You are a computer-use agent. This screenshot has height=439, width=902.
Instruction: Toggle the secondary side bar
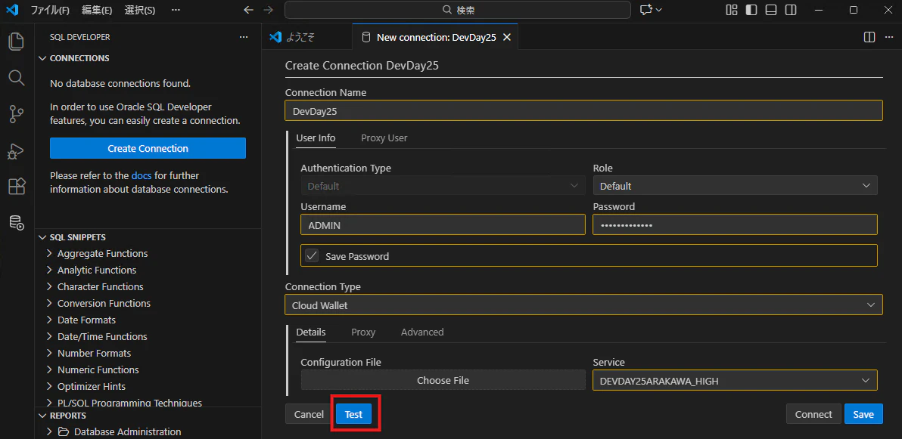(x=791, y=10)
